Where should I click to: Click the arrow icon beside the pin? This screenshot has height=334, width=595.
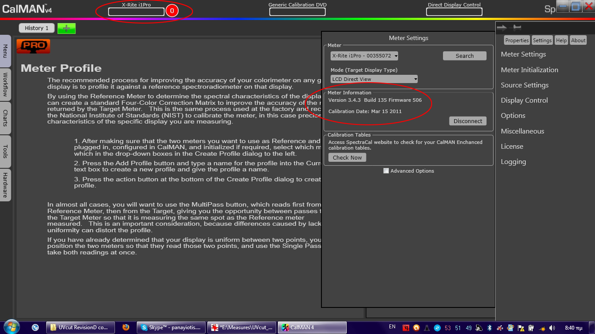502,28
